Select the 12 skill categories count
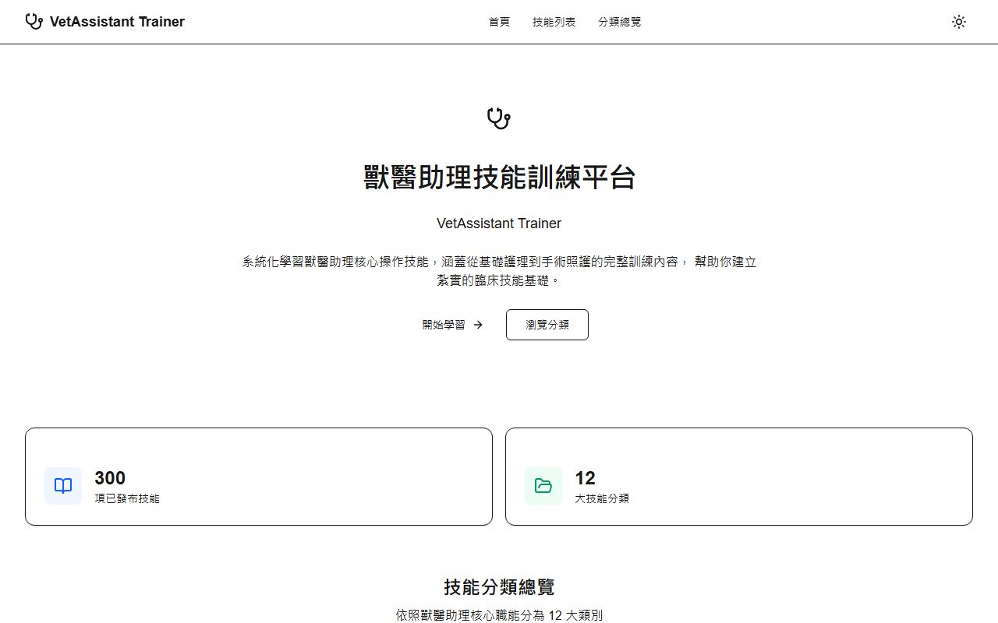998x623 pixels. [585, 477]
